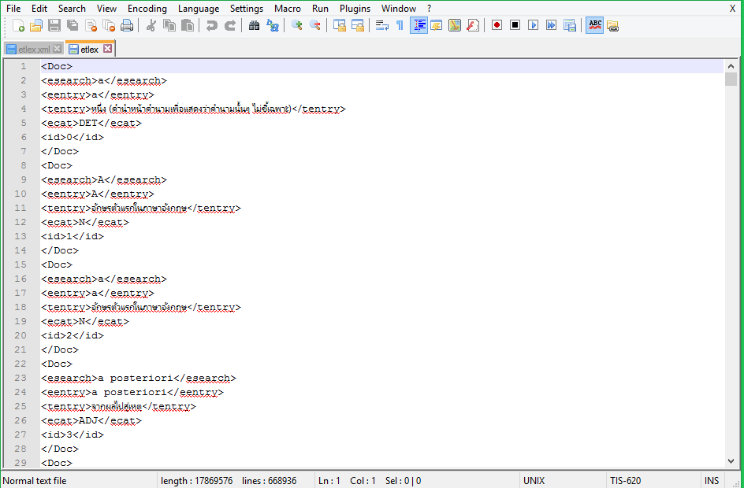Click the vertical scrollbar thumb
Image resolution: width=744 pixels, height=488 pixels.
pos(731,79)
